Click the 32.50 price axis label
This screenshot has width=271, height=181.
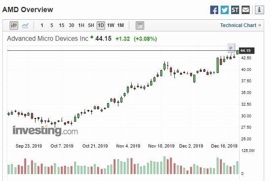(246, 104)
